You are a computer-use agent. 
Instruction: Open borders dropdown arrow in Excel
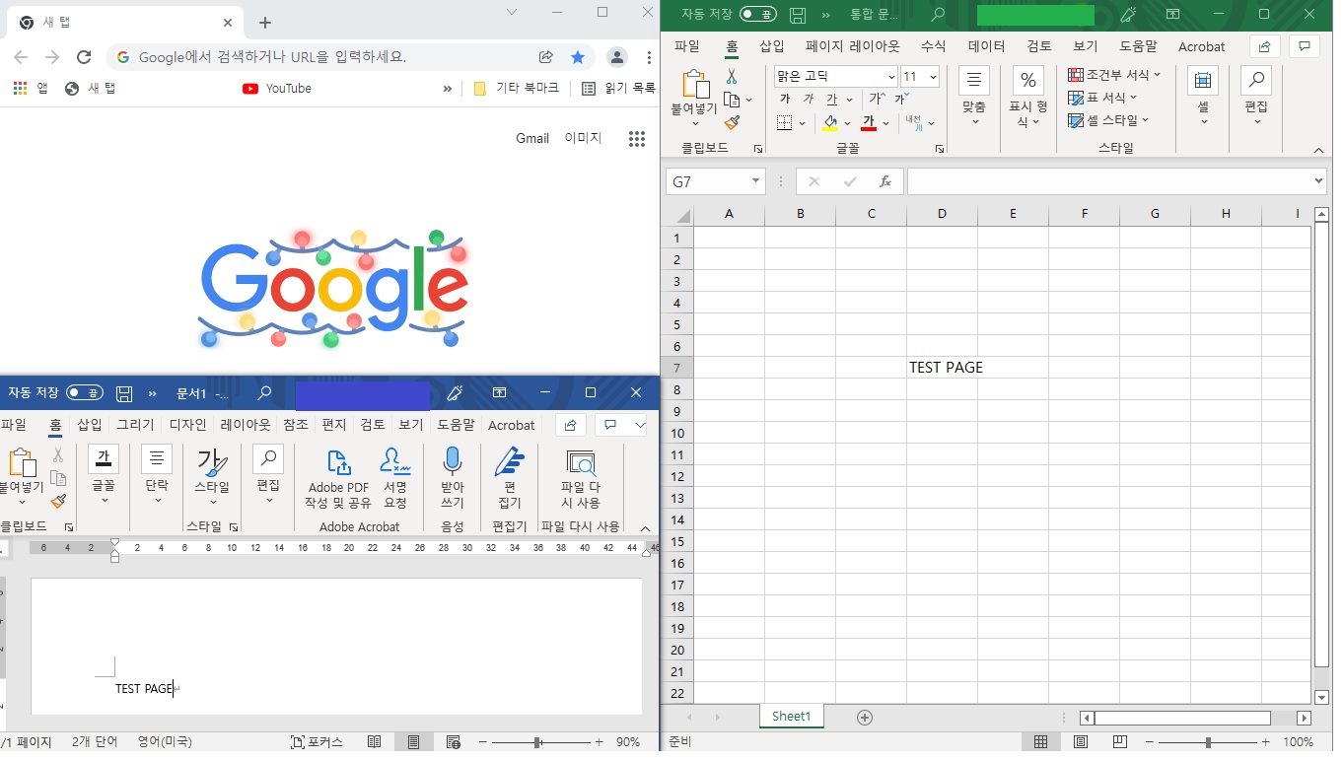[802, 123]
